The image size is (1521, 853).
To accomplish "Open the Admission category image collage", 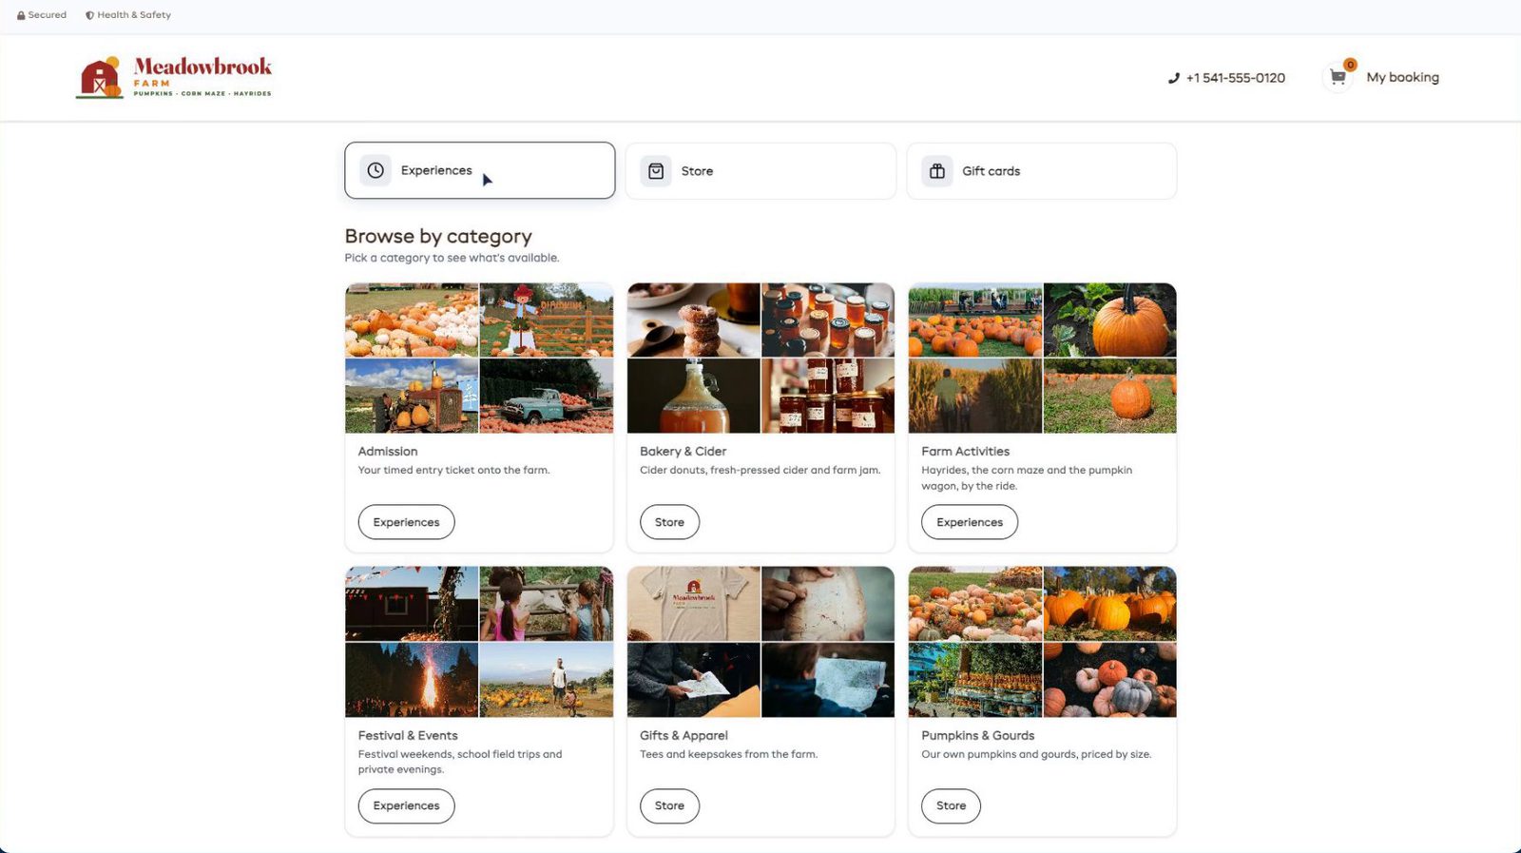I will [479, 358].
